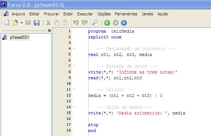Click the Cut scissors icon
This screenshot has width=211, height=136.
[x=48, y=23]
